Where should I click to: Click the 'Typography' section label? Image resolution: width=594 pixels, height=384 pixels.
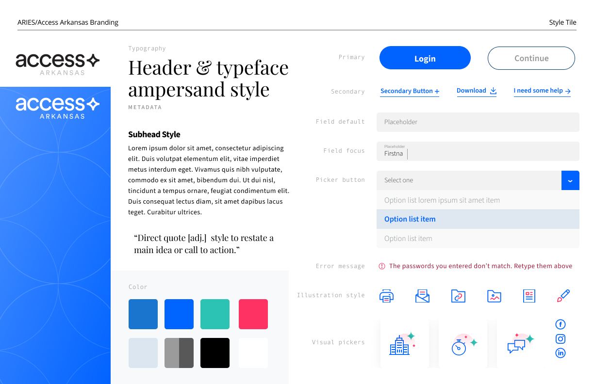coord(147,48)
